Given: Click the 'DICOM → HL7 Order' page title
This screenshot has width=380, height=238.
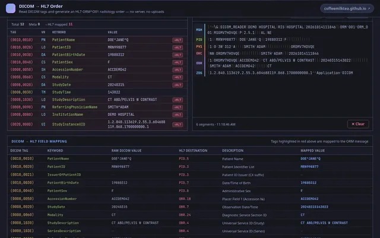Looking at the screenshot, I should (41, 6).
